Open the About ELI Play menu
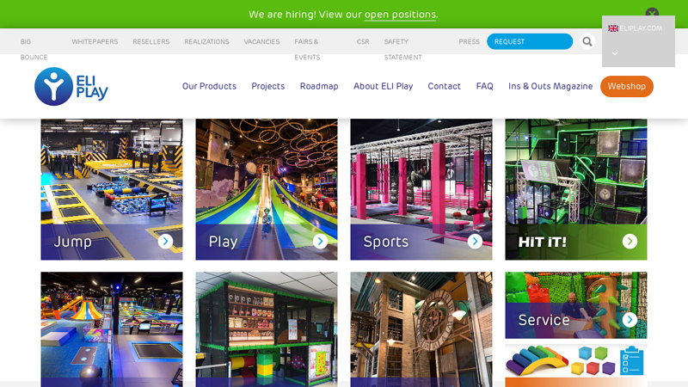This screenshot has height=387, width=688. [x=383, y=87]
